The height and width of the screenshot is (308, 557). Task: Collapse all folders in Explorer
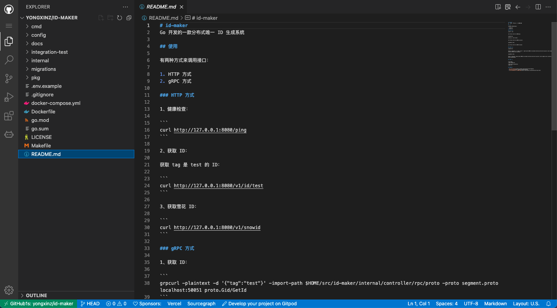pos(129,18)
